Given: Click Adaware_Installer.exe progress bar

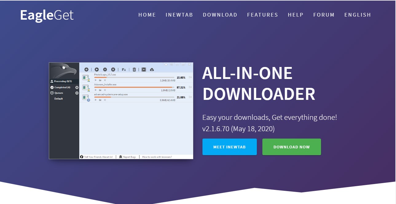Looking at the screenshot, I should [x=134, y=87].
